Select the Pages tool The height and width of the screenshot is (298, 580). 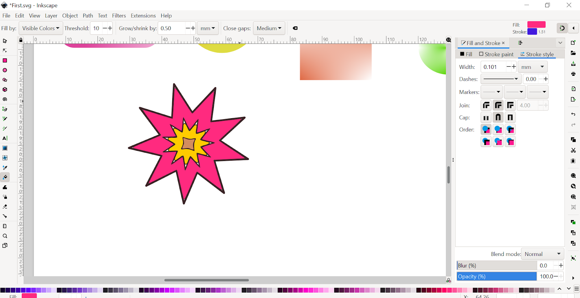coord(5,245)
